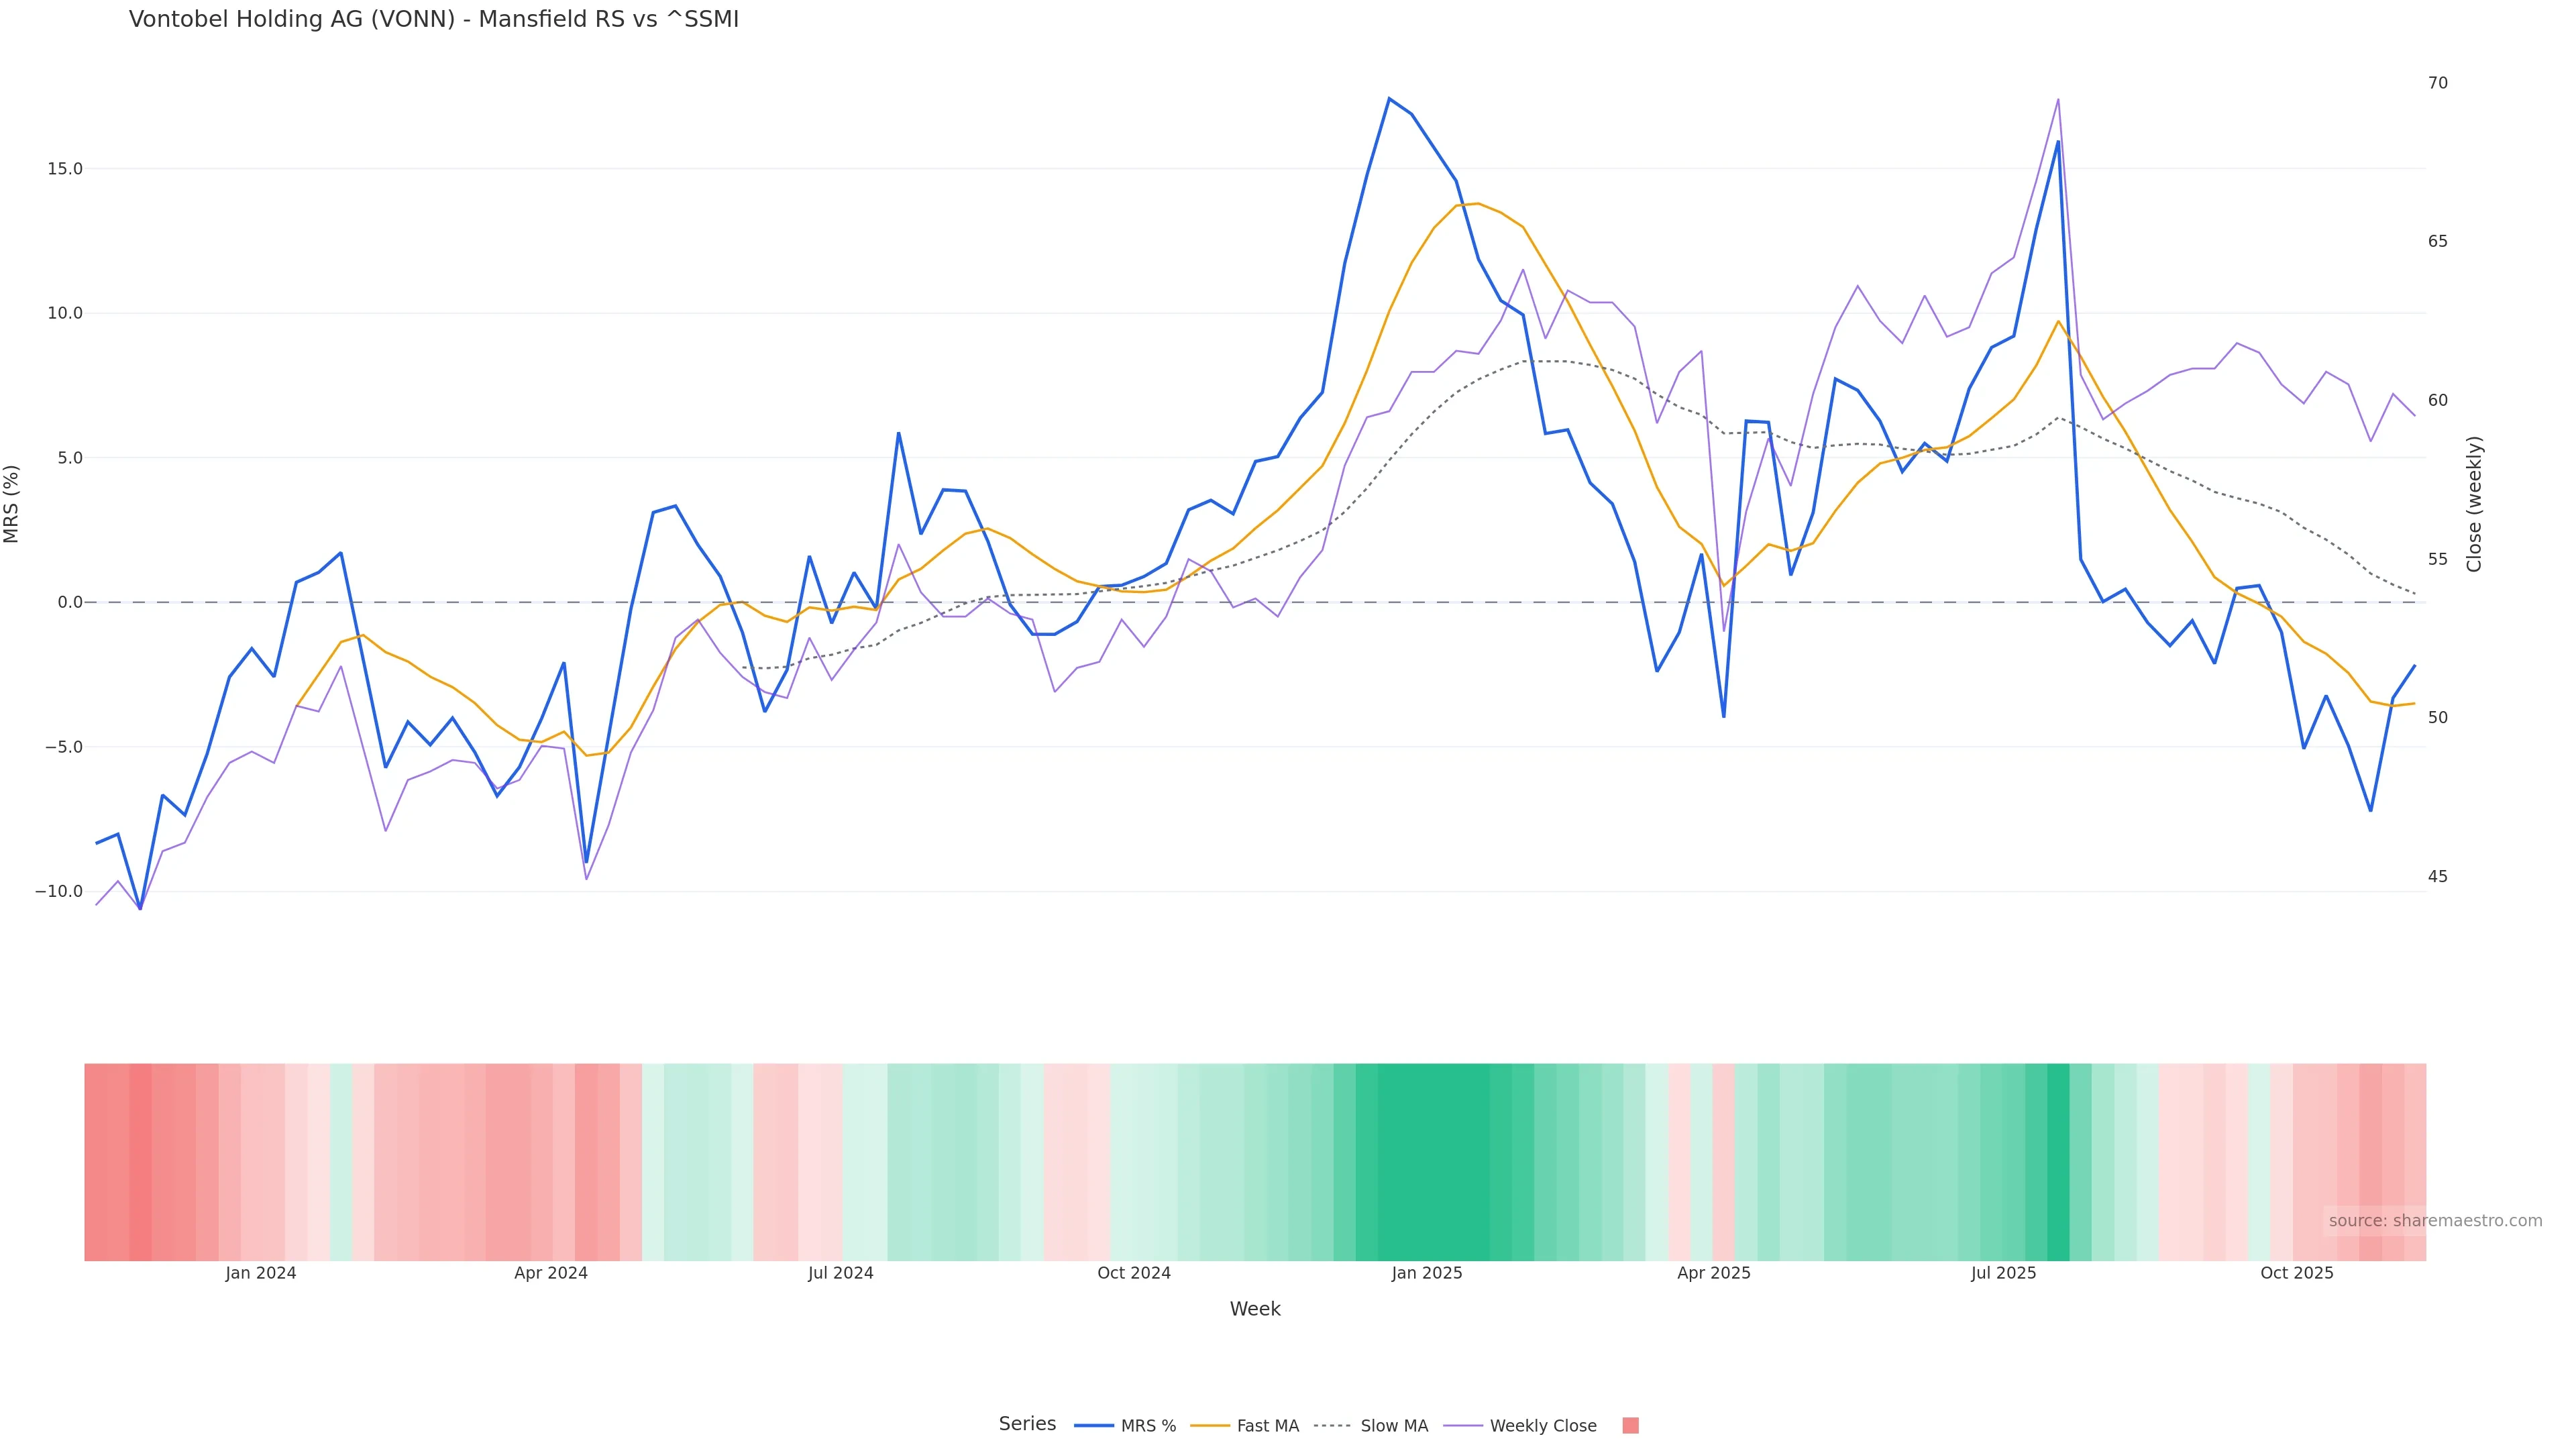2576x1449 pixels.
Task: Select the Apr 2025 x-axis tick label
Action: click(x=1714, y=1273)
